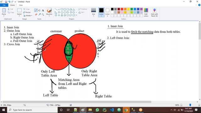
Task: Open File Explorer from the taskbar
Action: click(90, 110)
